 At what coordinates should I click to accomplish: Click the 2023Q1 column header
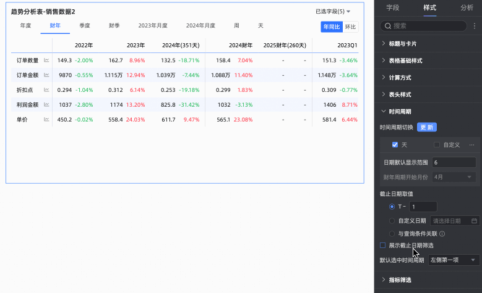coord(347,46)
